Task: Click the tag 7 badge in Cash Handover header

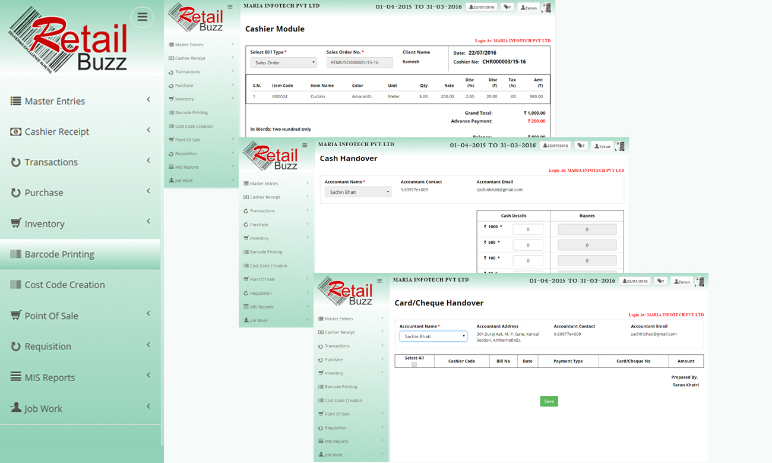Action: (581, 146)
